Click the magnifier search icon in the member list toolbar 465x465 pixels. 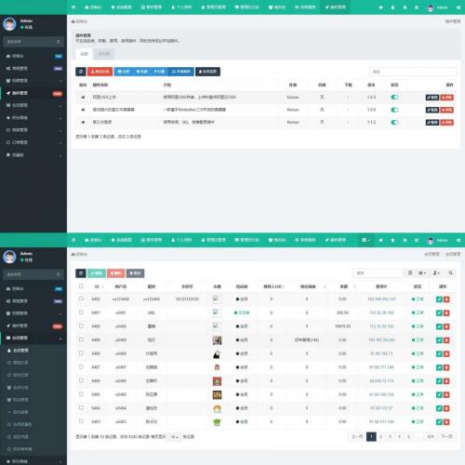pyautogui.click(x=450, y=272)
